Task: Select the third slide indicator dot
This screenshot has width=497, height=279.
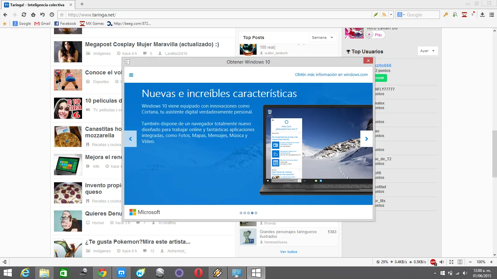Action: [x=248, y=213]
